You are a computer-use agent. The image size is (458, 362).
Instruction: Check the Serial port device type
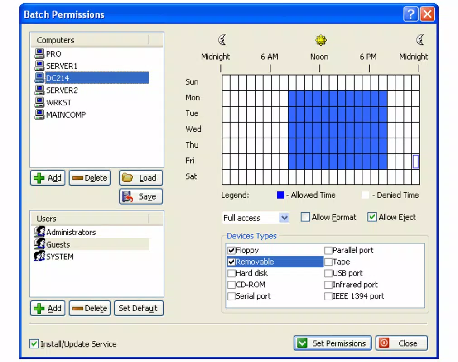click(231, 296)
